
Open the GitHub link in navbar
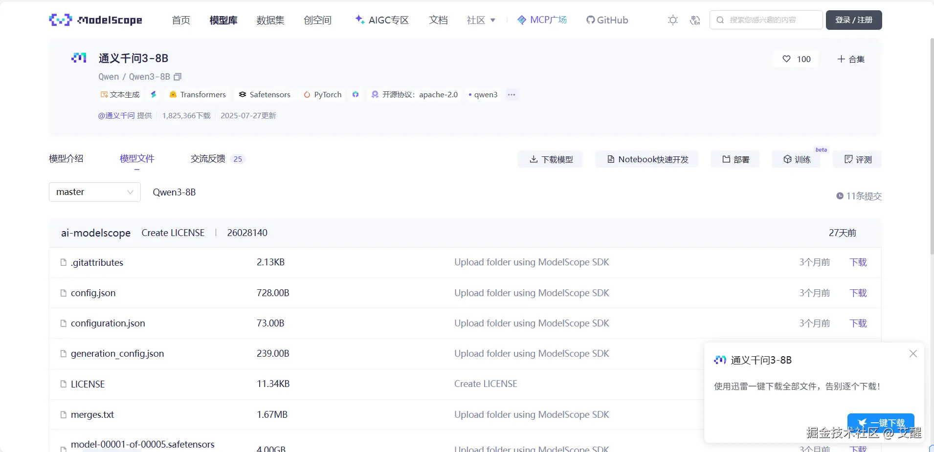pyautogui.click(x=607, y=20)
